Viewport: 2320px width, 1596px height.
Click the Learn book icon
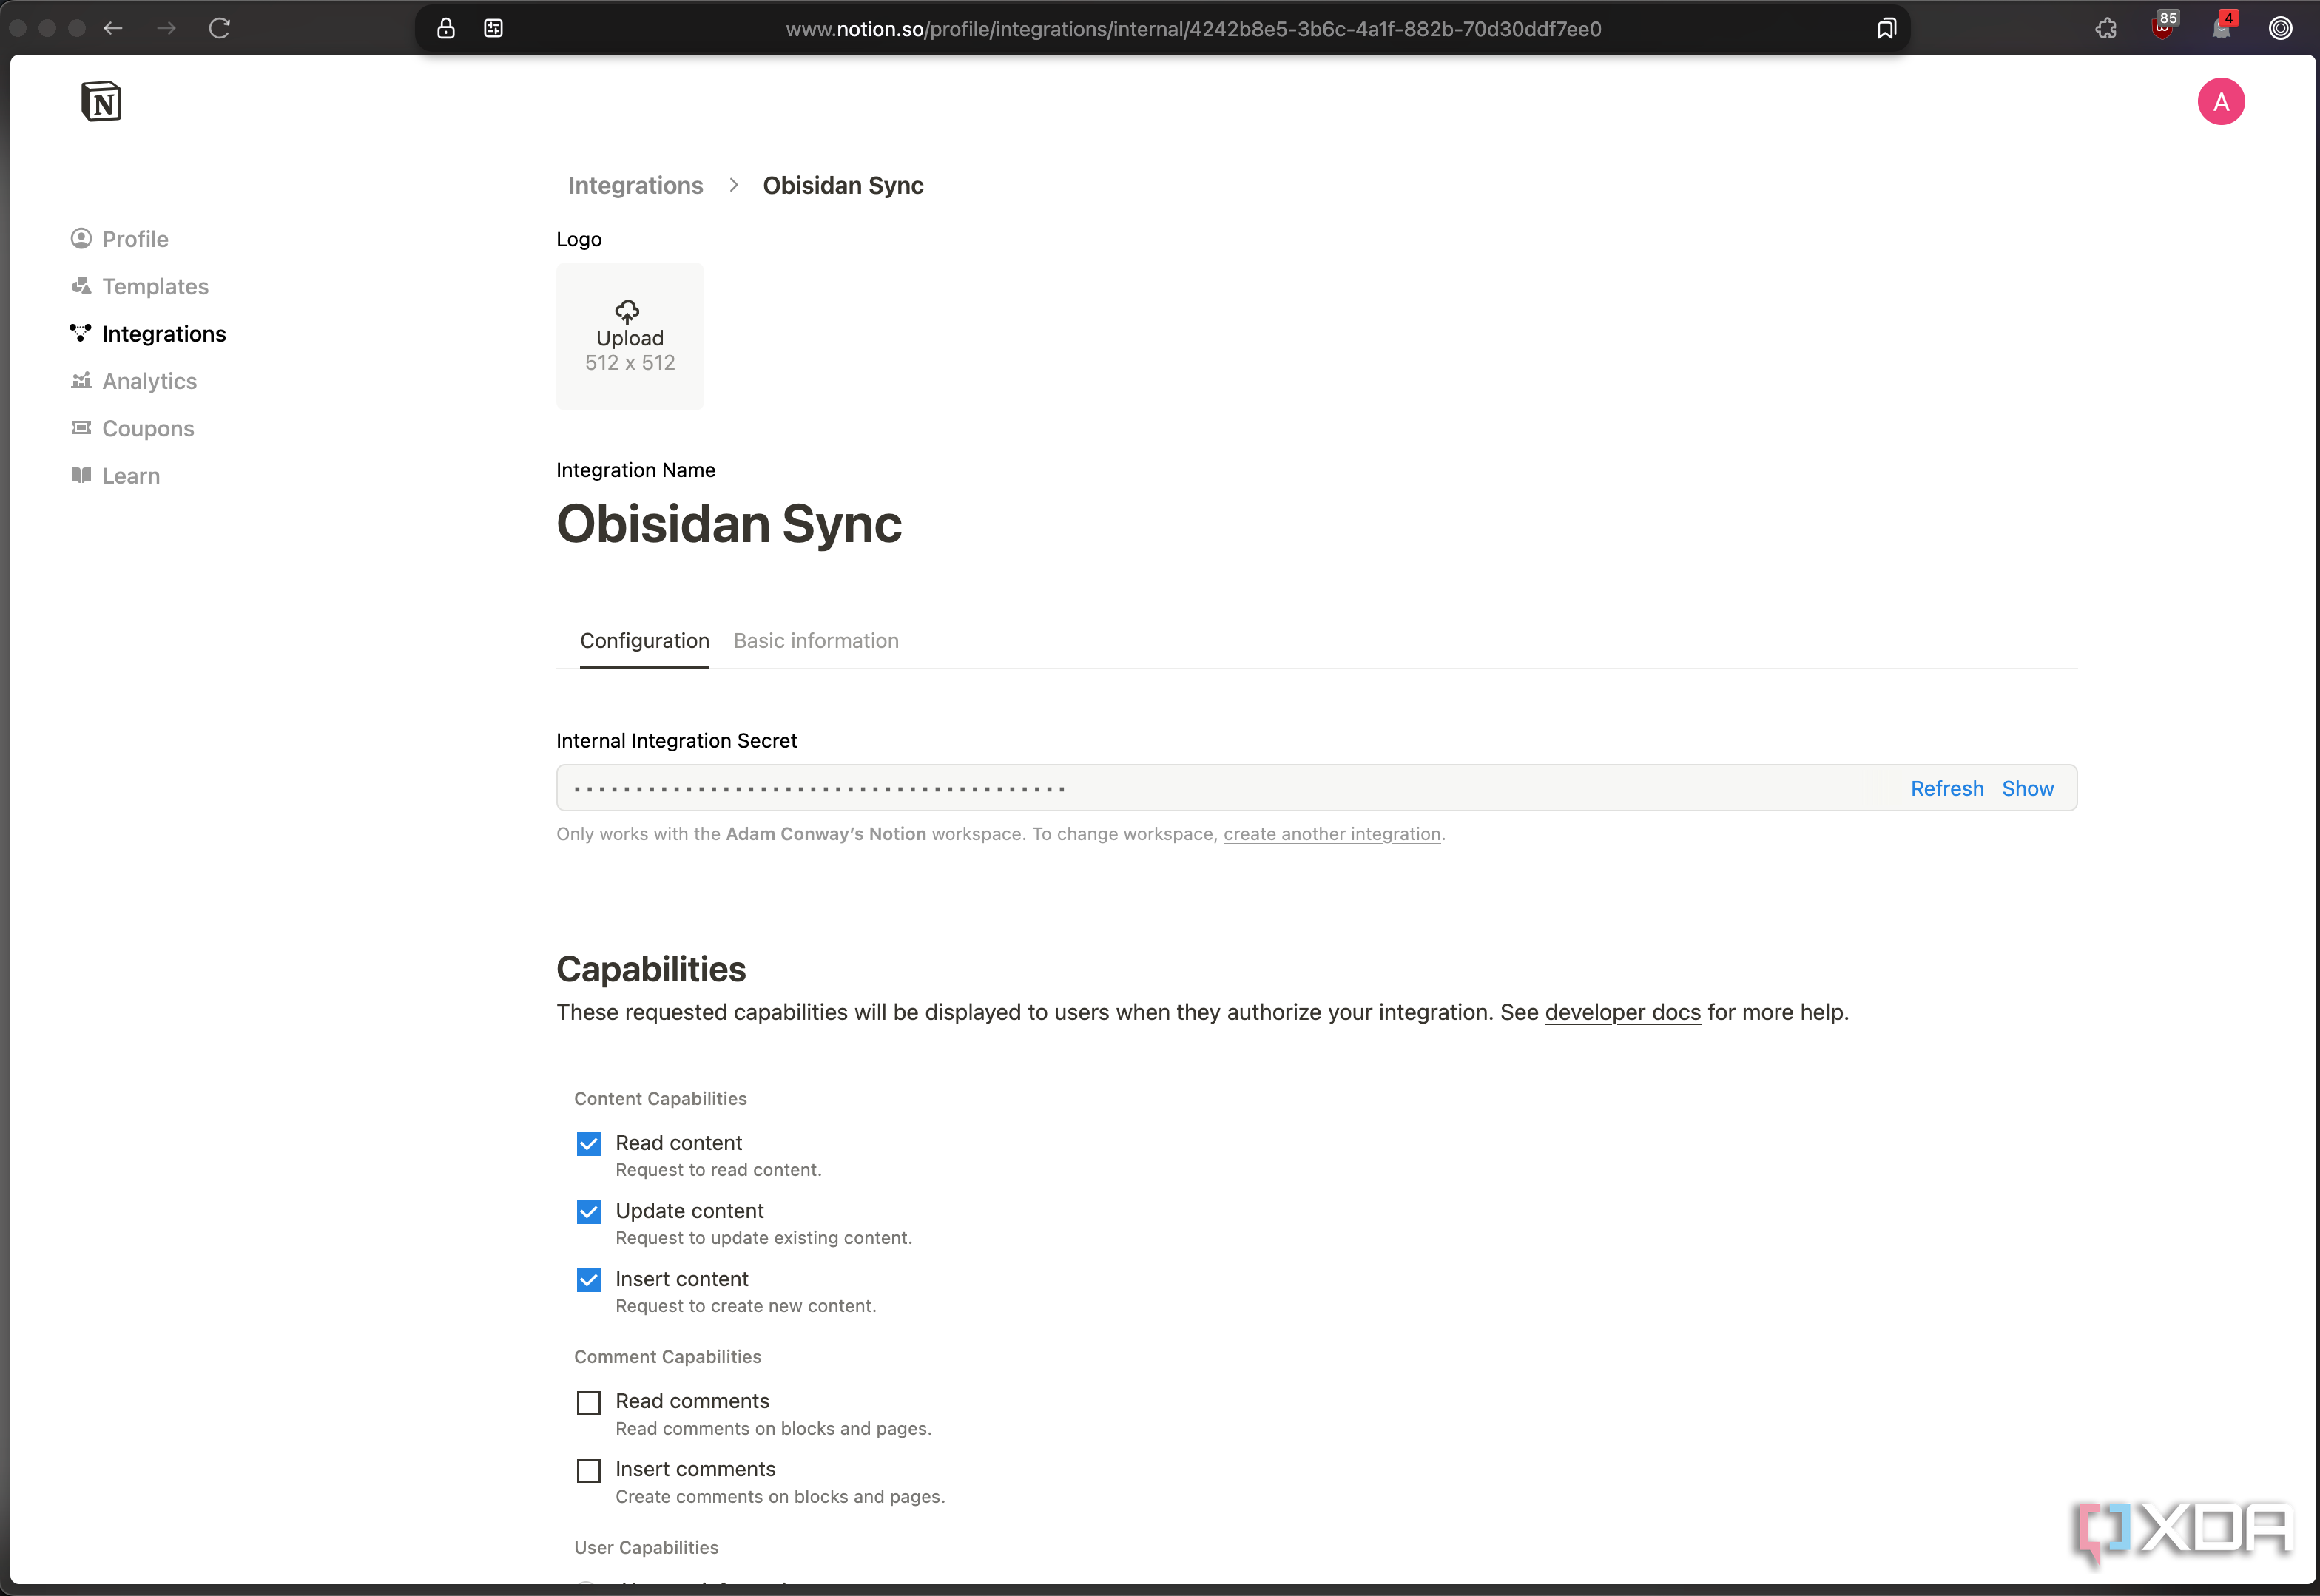tap(81, 475)
